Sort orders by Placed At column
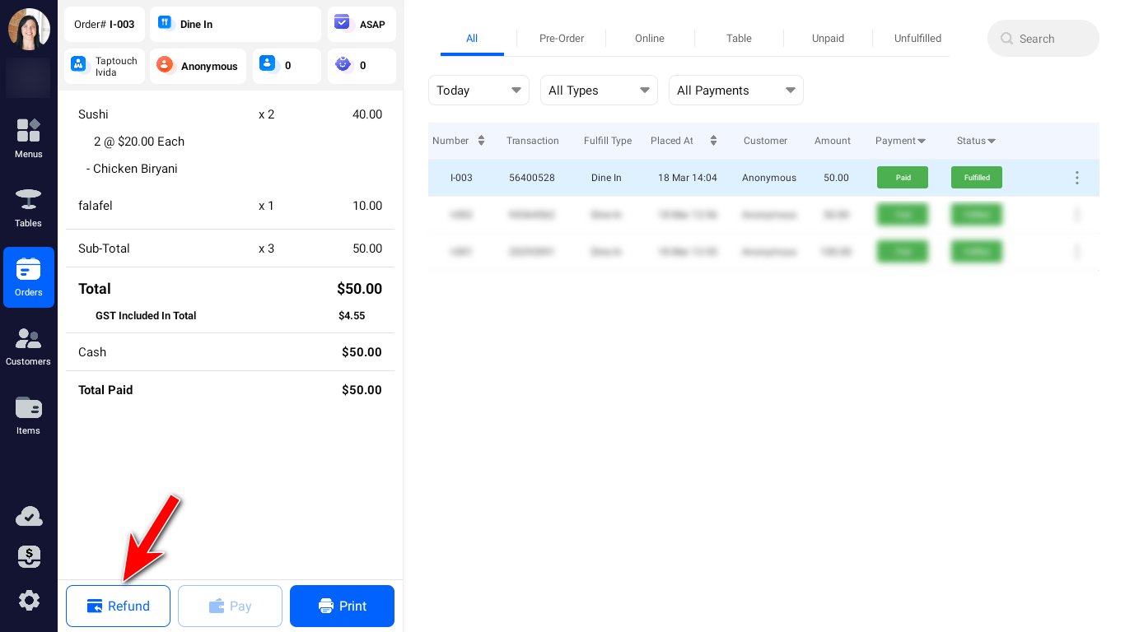Image resolution: width=1125 pixels, height=632 pixels. (713, 141)
